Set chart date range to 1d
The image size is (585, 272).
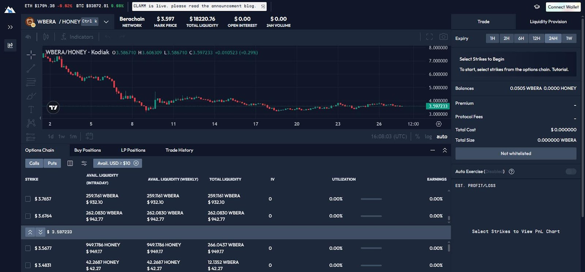(x=50, y=136)
